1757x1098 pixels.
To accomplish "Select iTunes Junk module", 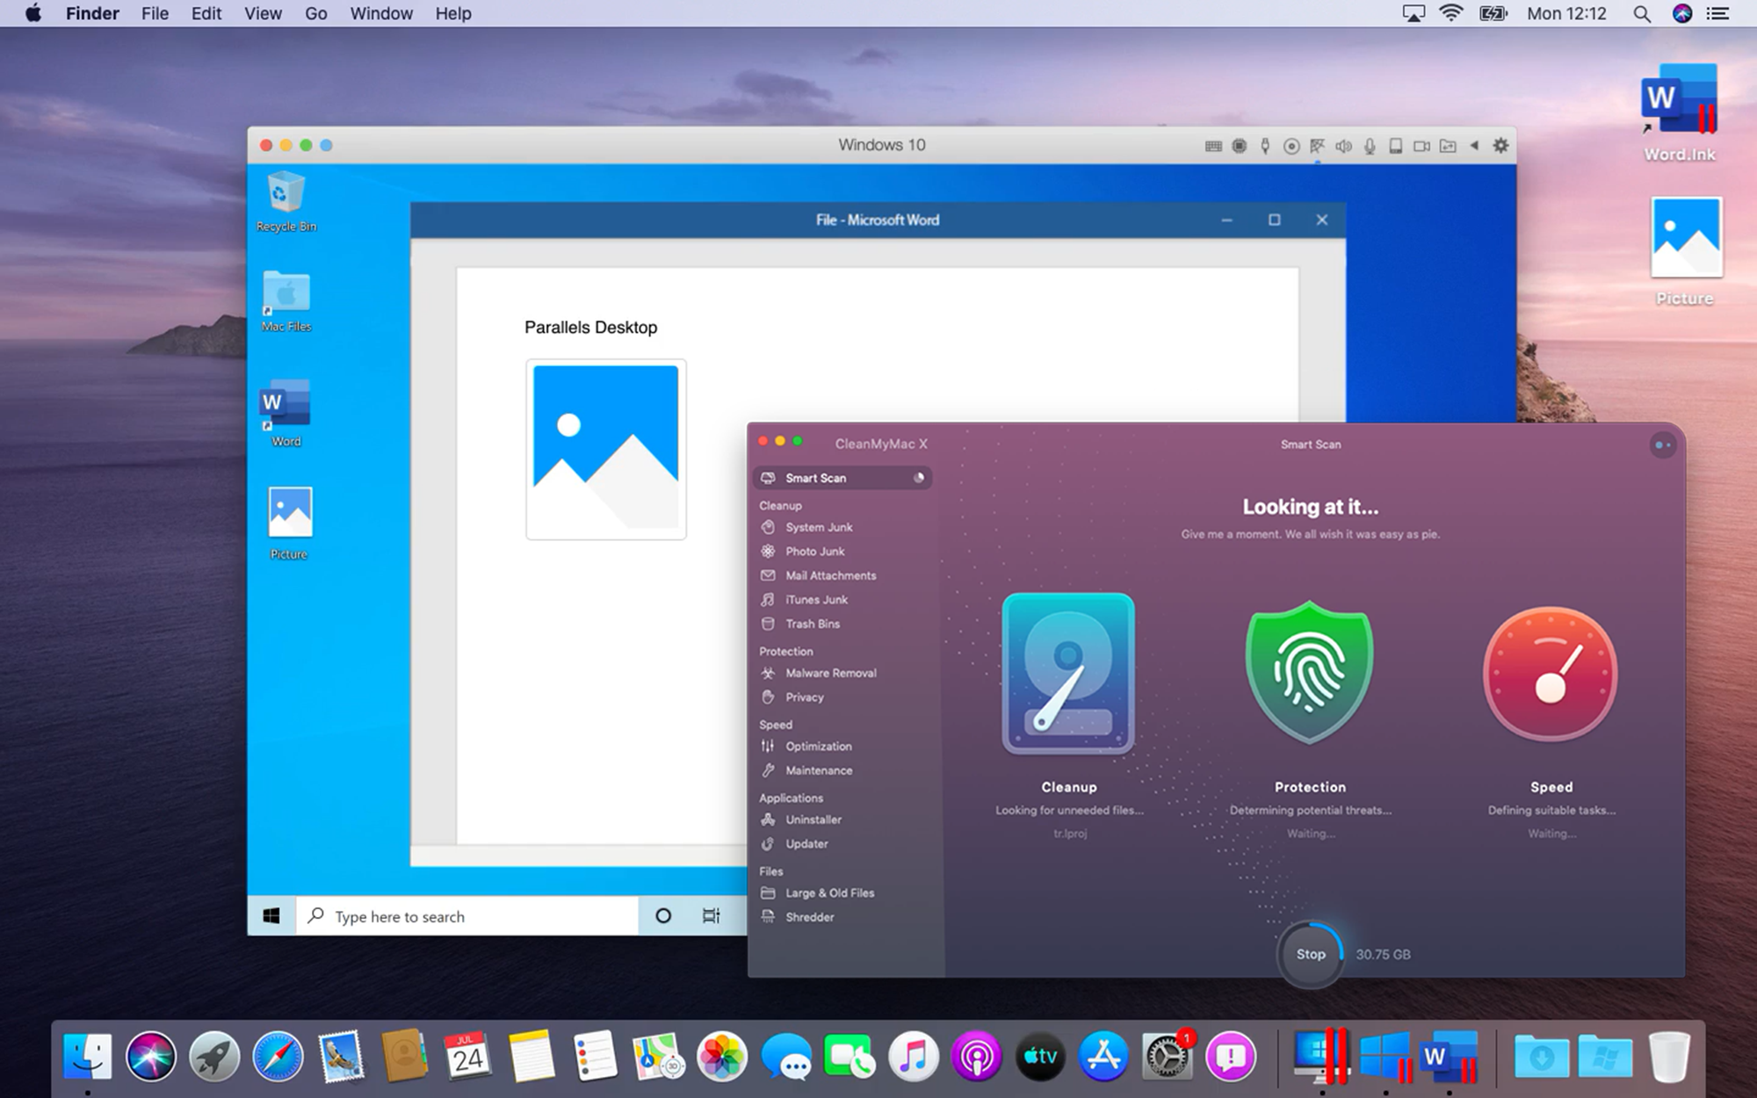I will point(816,600).
